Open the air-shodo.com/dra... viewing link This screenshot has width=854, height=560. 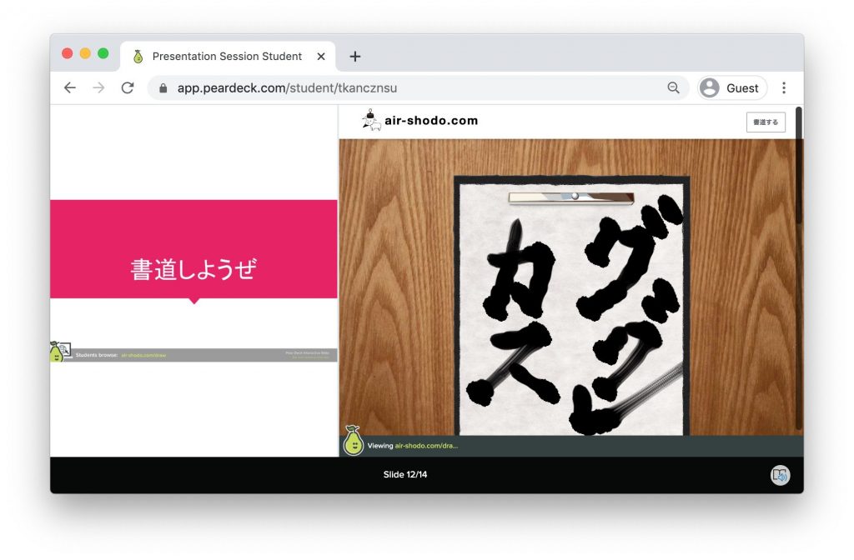[426, 446]
